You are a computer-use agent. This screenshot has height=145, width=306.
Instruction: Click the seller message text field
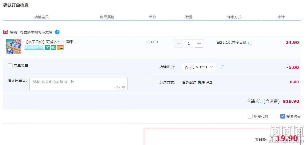click(x=78, y=84)
